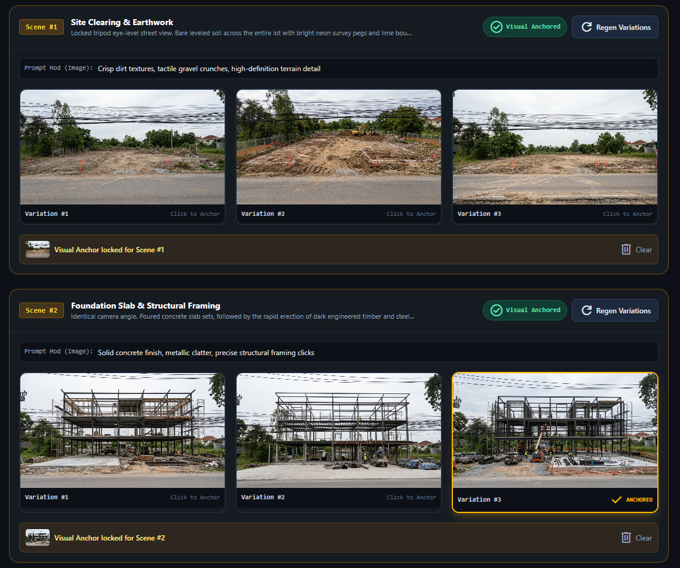Edit the prompt mod 'Solid concrete finish' field

pos(339,352)
